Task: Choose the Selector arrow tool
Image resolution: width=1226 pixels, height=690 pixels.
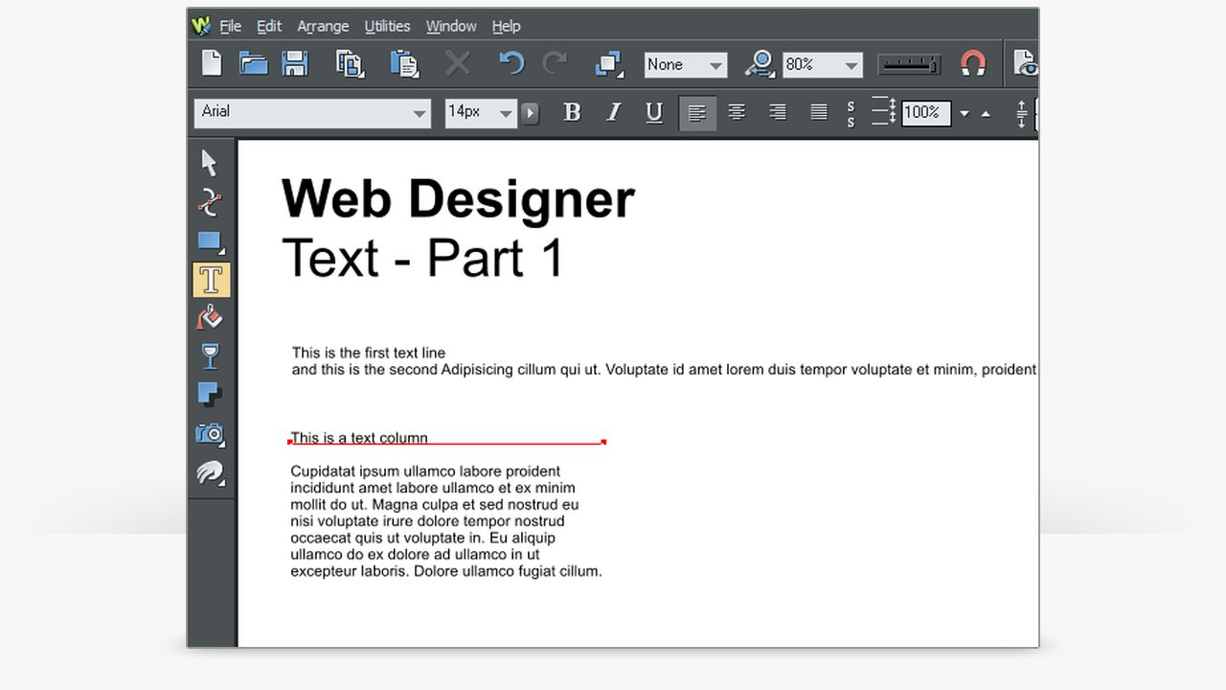Action: pyautogui.click(x=210, y=163)
